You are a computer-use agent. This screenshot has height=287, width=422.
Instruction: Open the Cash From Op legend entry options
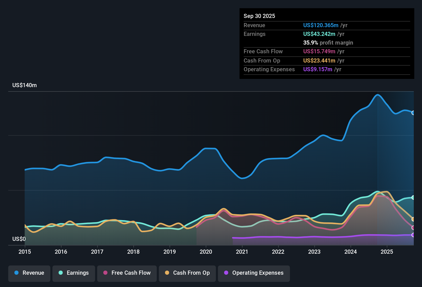click(187, 273)
